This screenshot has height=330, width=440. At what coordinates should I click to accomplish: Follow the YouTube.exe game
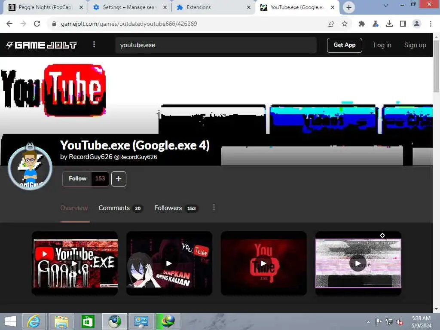(77, 179)
